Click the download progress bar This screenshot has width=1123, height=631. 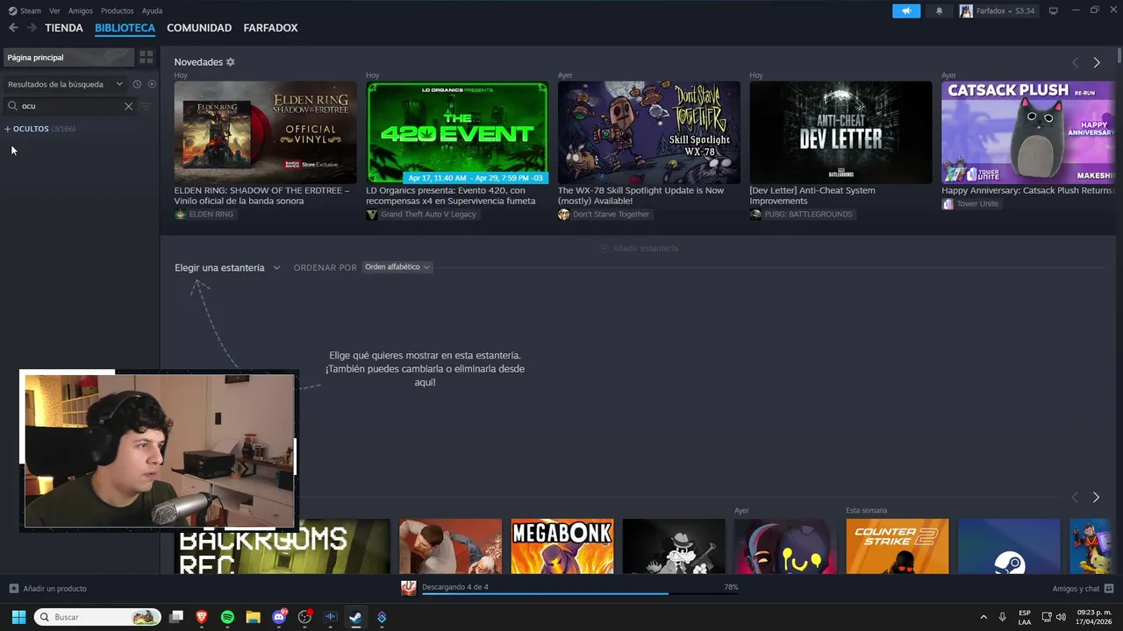coord(580,593)
